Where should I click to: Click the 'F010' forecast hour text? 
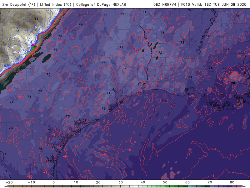click(185, 4)
